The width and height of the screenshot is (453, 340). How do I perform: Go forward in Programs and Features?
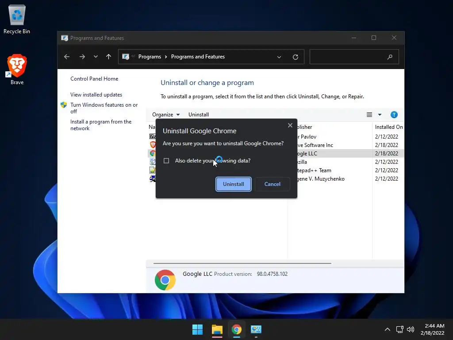point(82,57)
